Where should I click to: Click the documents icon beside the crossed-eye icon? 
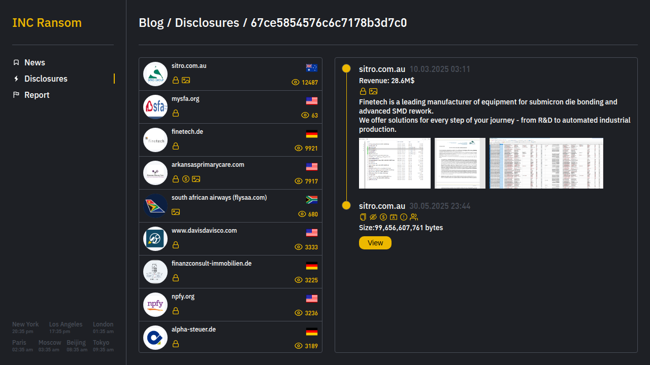click(363, 217)
